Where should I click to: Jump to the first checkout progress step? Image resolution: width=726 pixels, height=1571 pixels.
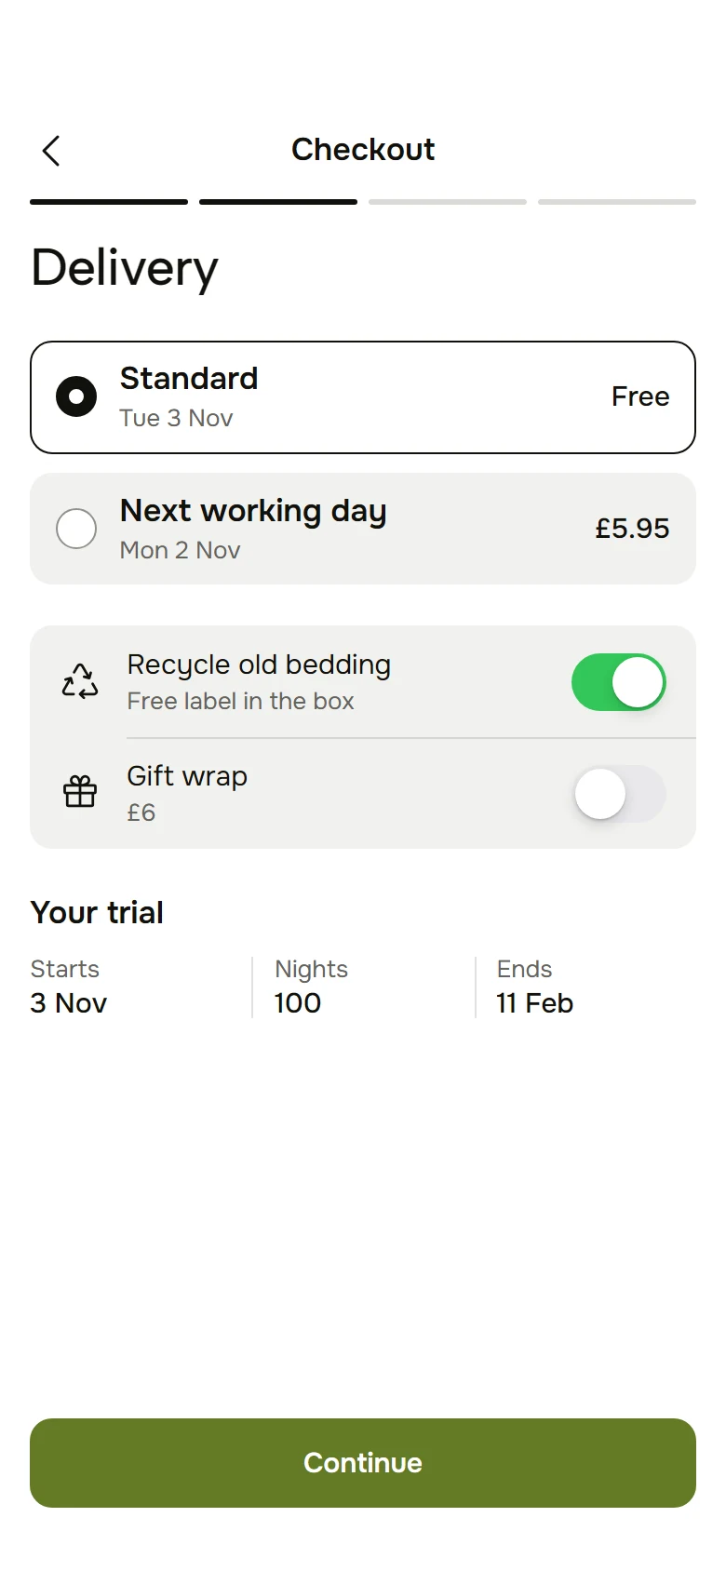tap(109, 202)
